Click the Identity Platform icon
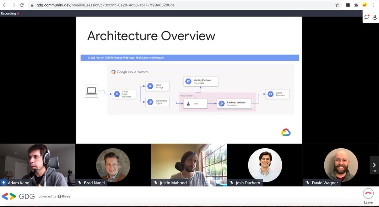 click(189, 81)
